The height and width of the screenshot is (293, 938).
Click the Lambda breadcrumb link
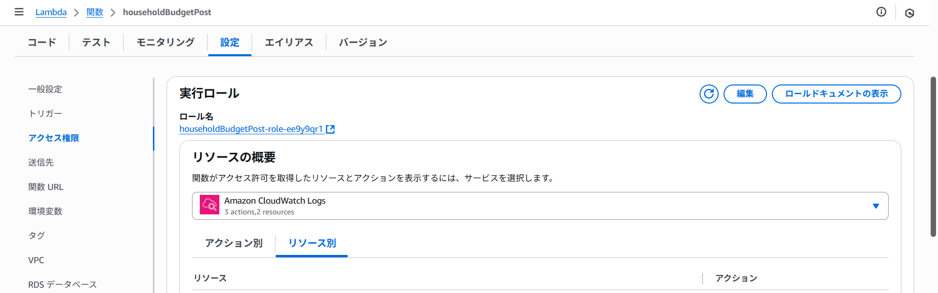[x=51, y=12]
